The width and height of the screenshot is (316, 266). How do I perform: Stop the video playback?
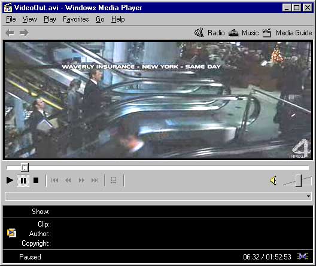click(36, 181)
